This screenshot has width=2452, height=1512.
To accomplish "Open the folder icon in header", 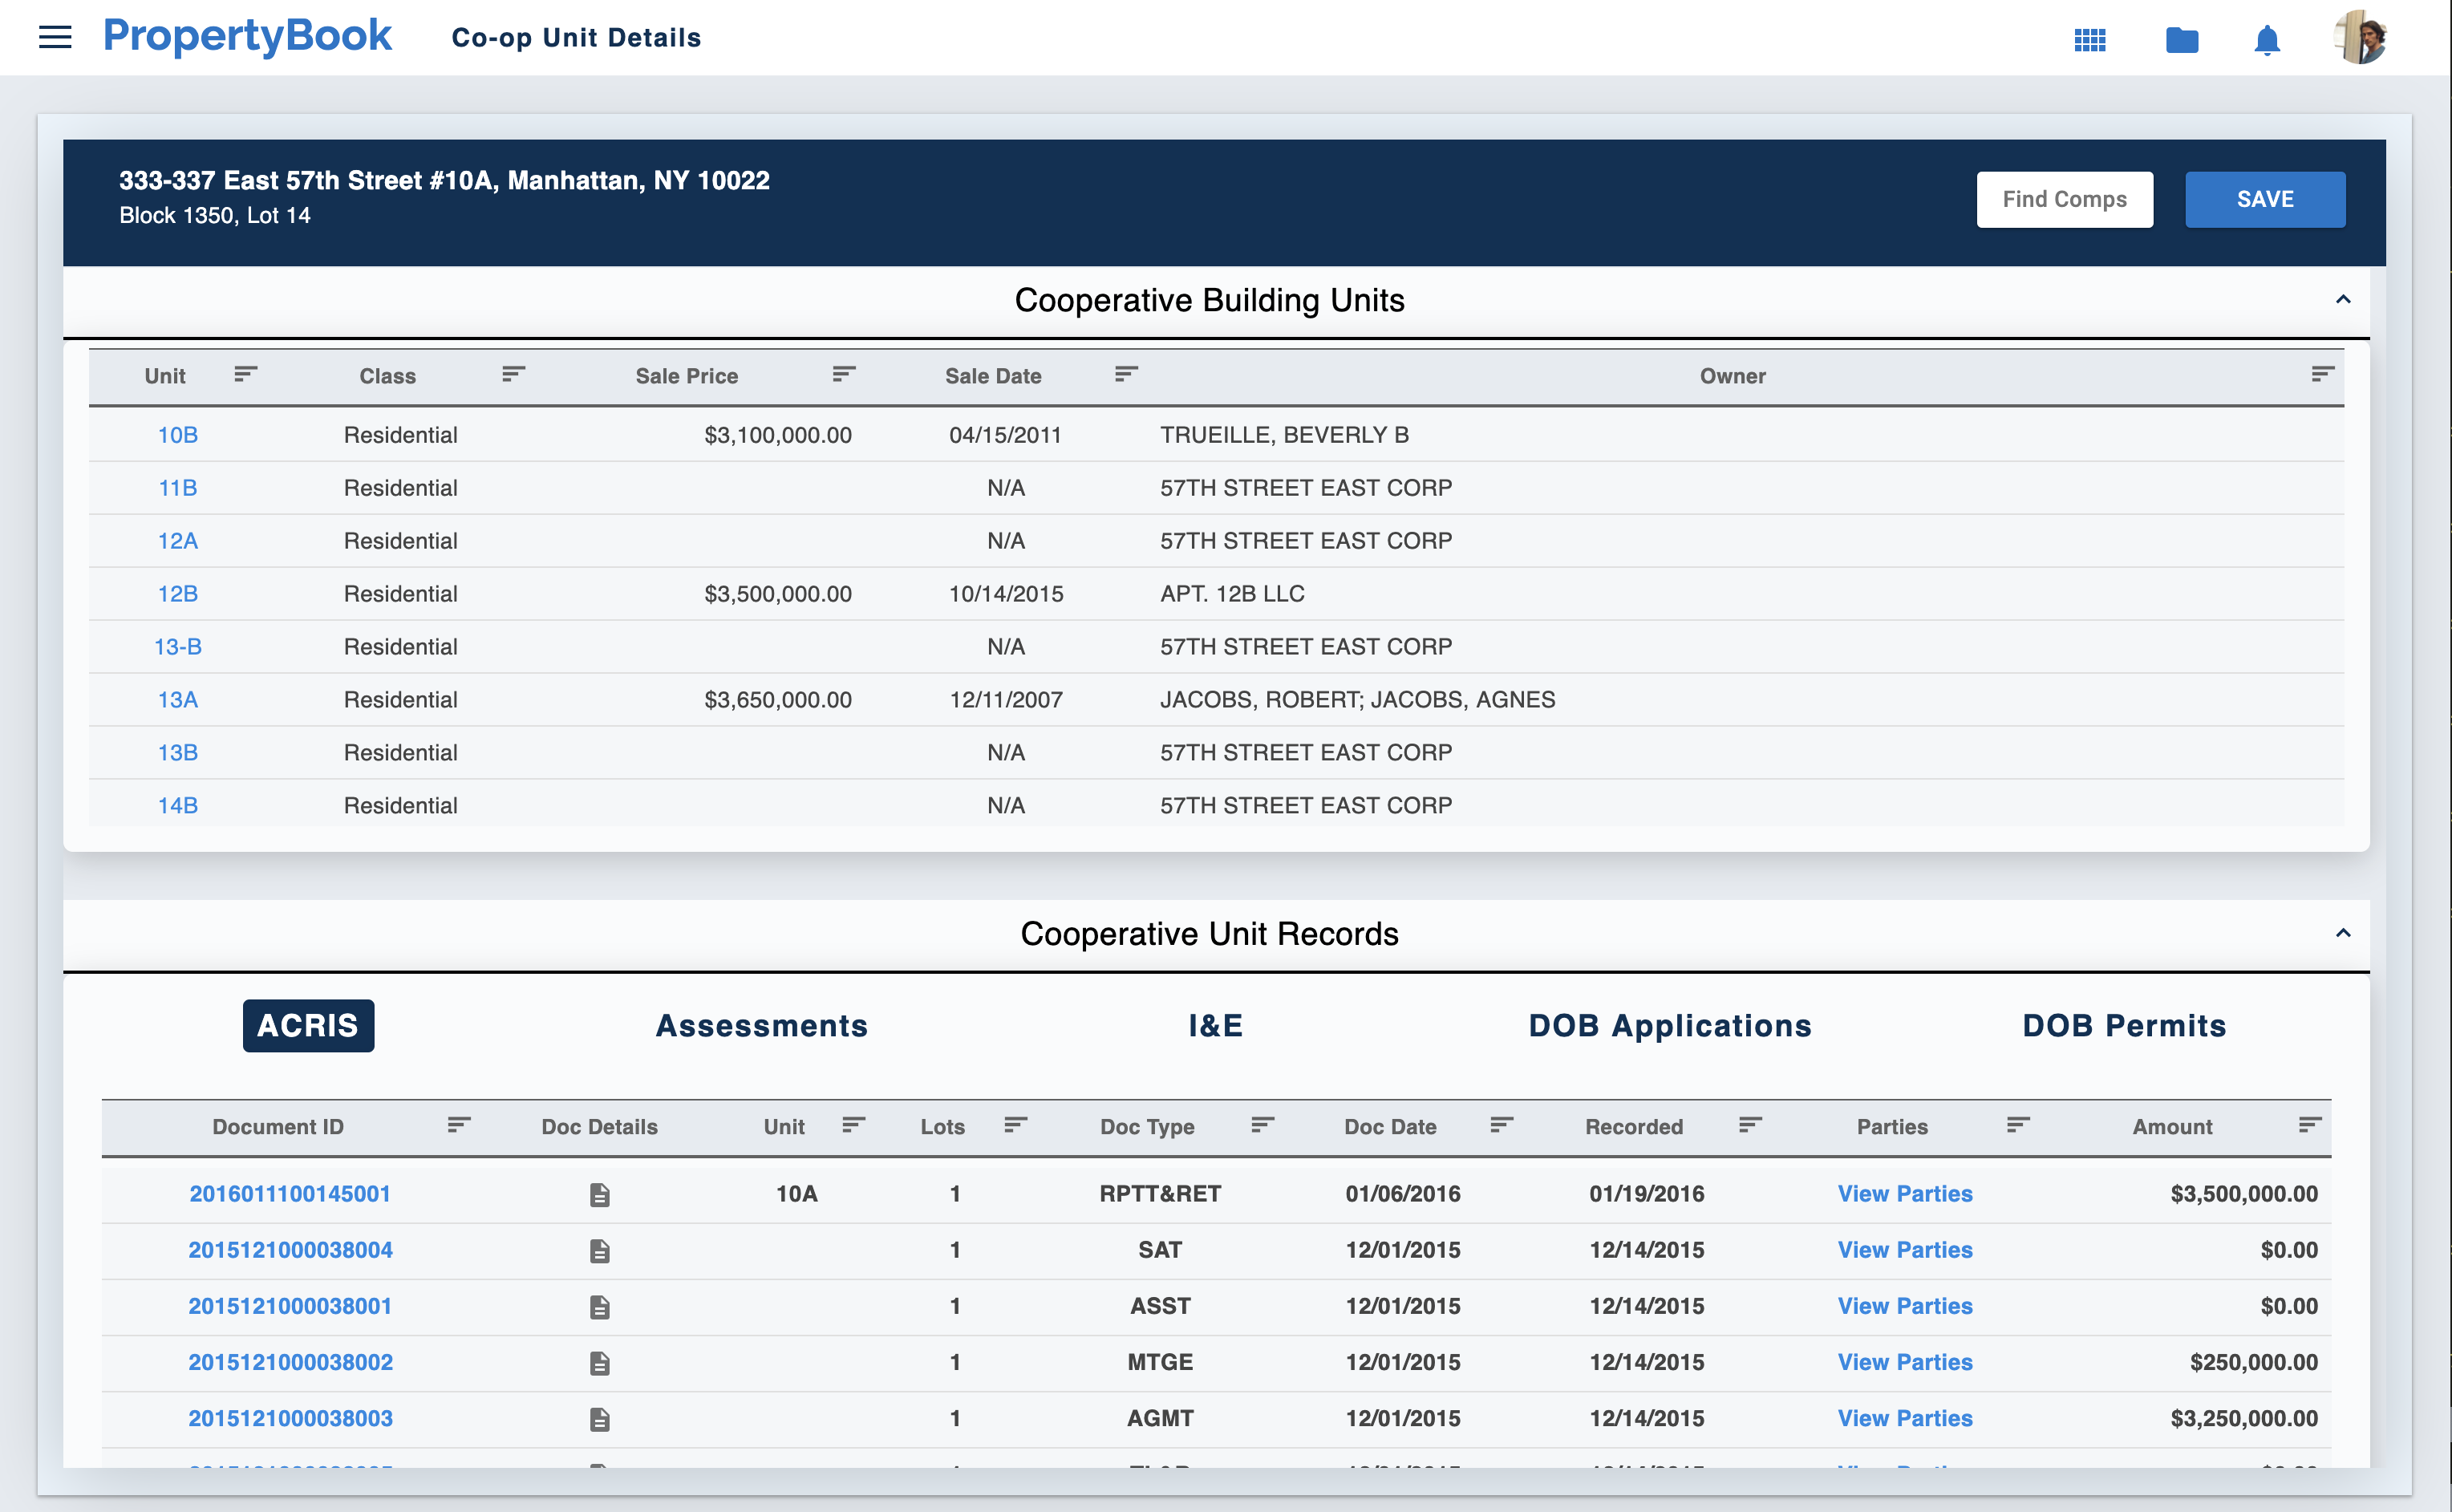I will (x=2181, y=40).
